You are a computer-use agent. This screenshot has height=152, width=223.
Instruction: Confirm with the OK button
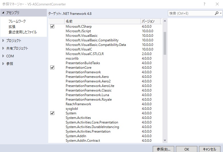click(186, 149)
